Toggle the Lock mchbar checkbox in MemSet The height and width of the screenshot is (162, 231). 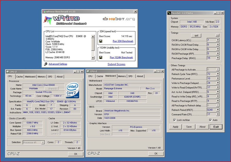click(175, 120)
